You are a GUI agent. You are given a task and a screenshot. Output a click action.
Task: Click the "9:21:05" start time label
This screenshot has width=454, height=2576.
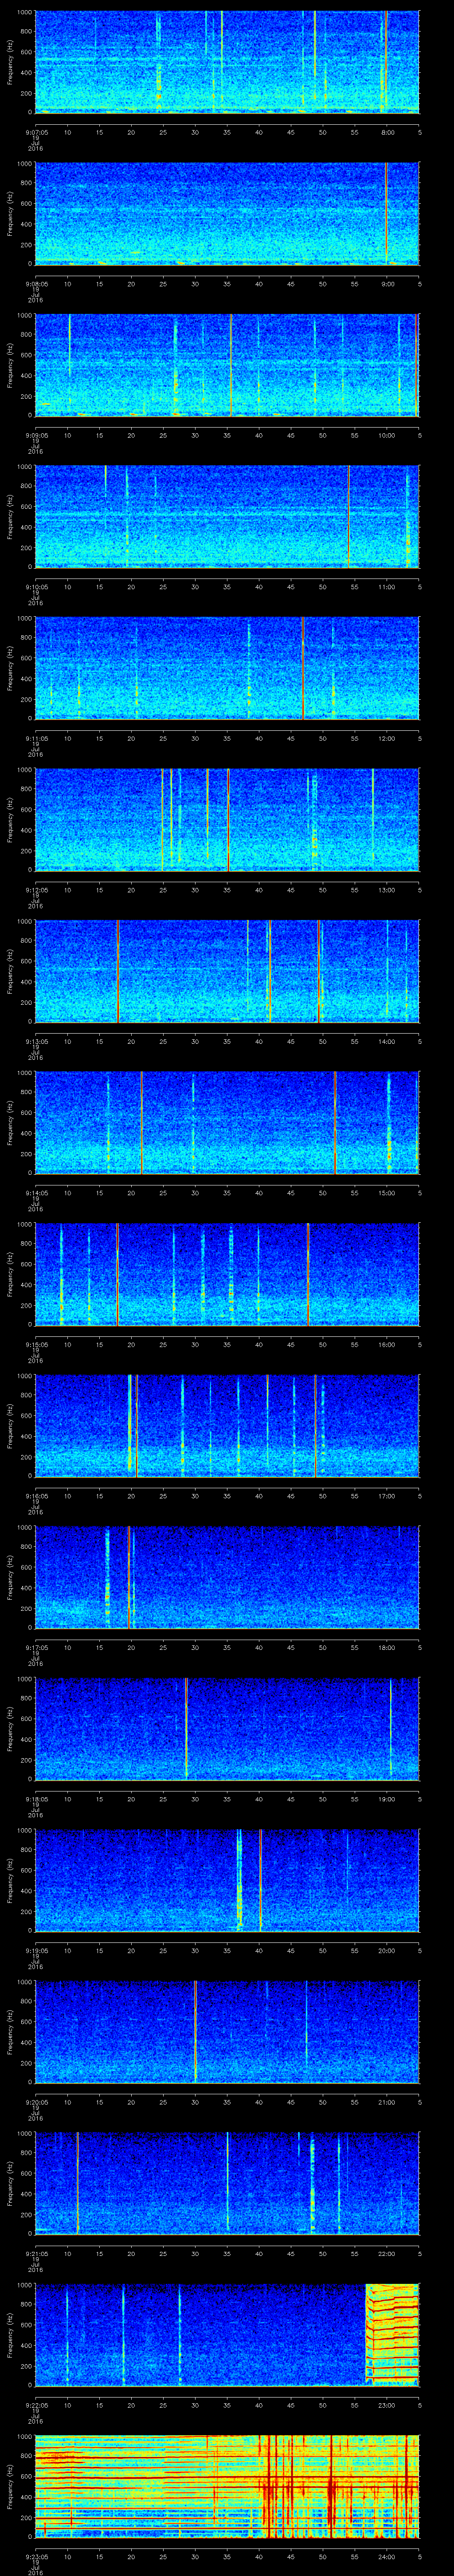point(36,2253)
